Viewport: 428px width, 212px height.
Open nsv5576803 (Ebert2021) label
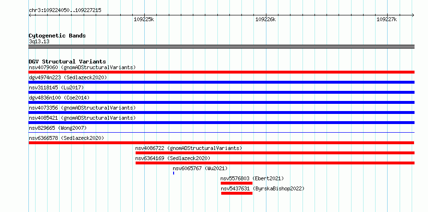(252, 178)
